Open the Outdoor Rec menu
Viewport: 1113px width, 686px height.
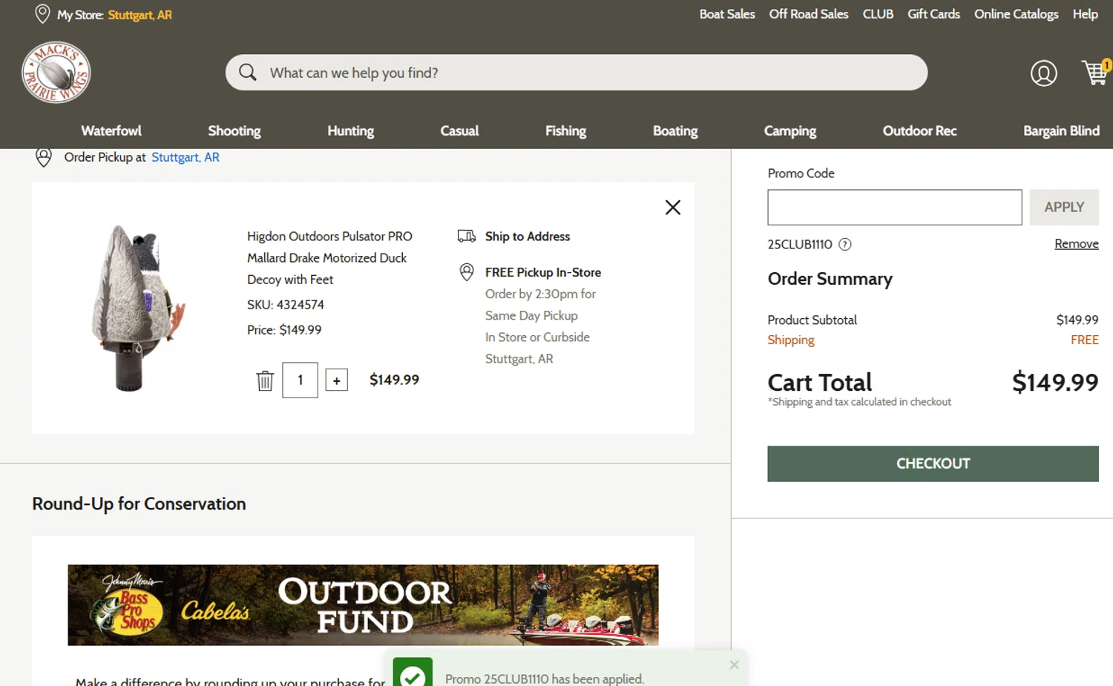point(920,131)
